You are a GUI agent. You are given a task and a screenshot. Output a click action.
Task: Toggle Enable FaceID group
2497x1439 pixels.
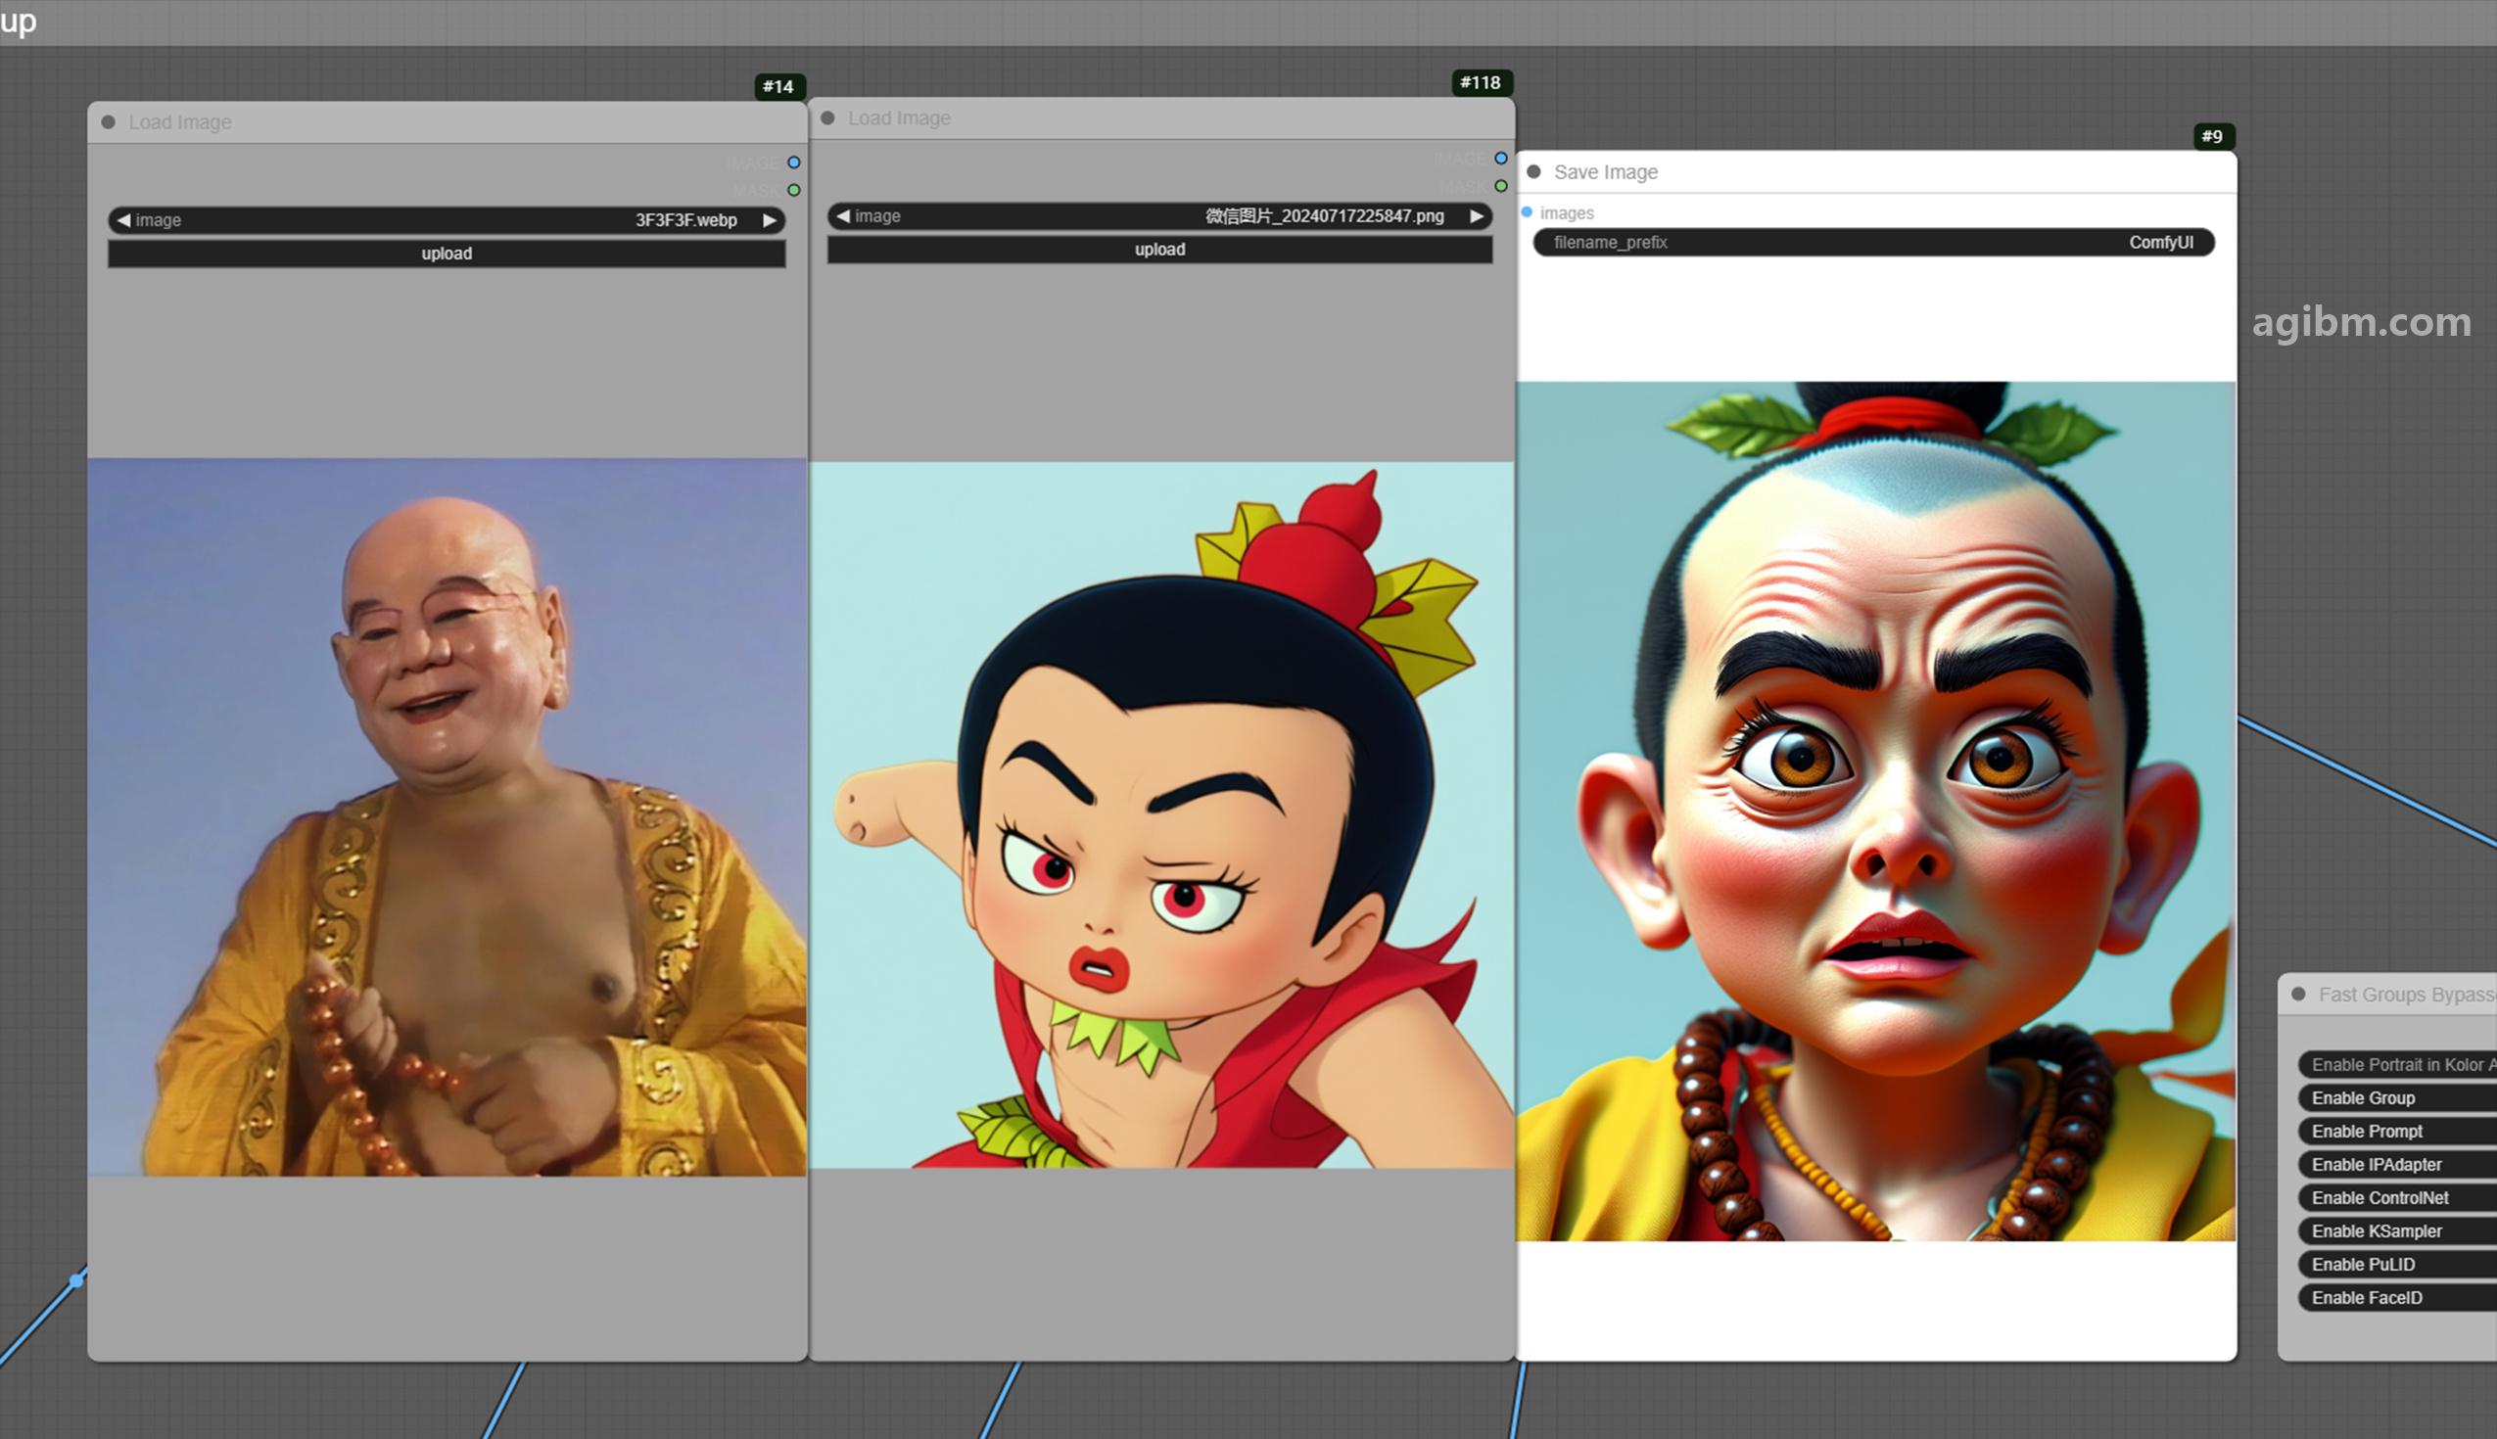pos(2397,1299)
